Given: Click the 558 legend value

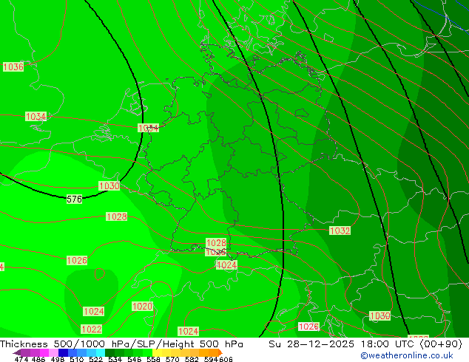Looking at the screenshot, I should [153, 359].
